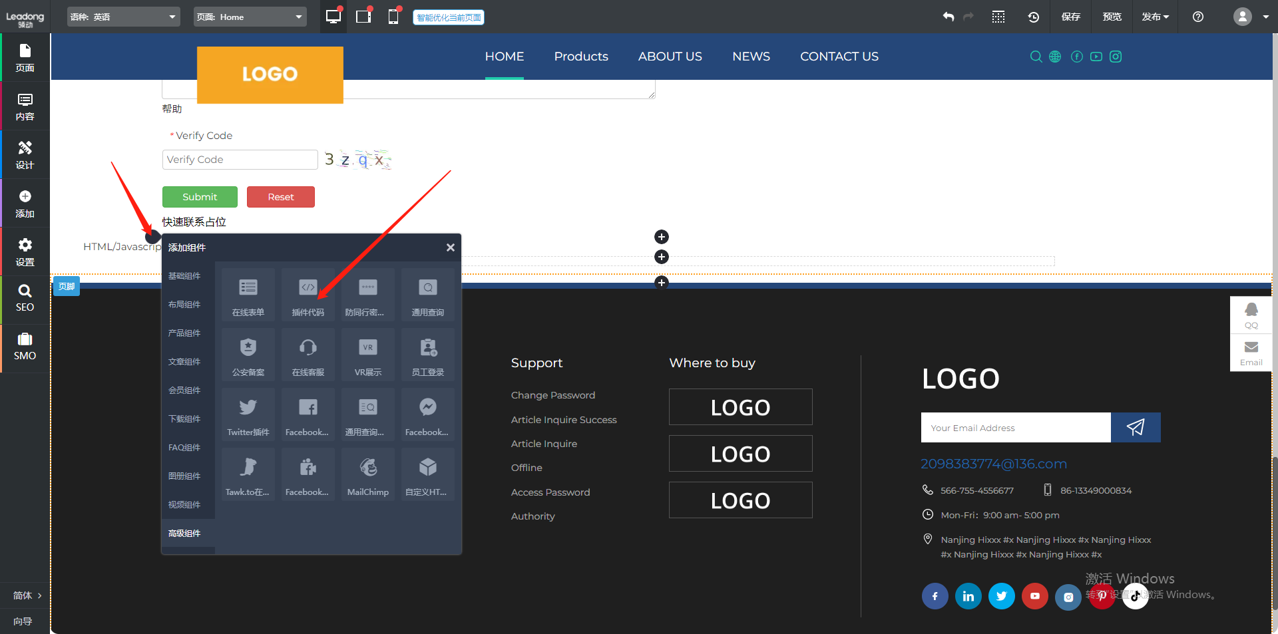Viewport: 1278px width, 634px height.
Task: Toggle the grid guides icon
Action: [998, 17]
